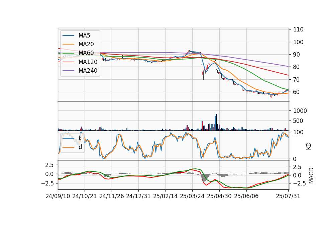This screenshot has height=231, width=321.
Task: Click the MACD axis title
Action: pos(311,175)
